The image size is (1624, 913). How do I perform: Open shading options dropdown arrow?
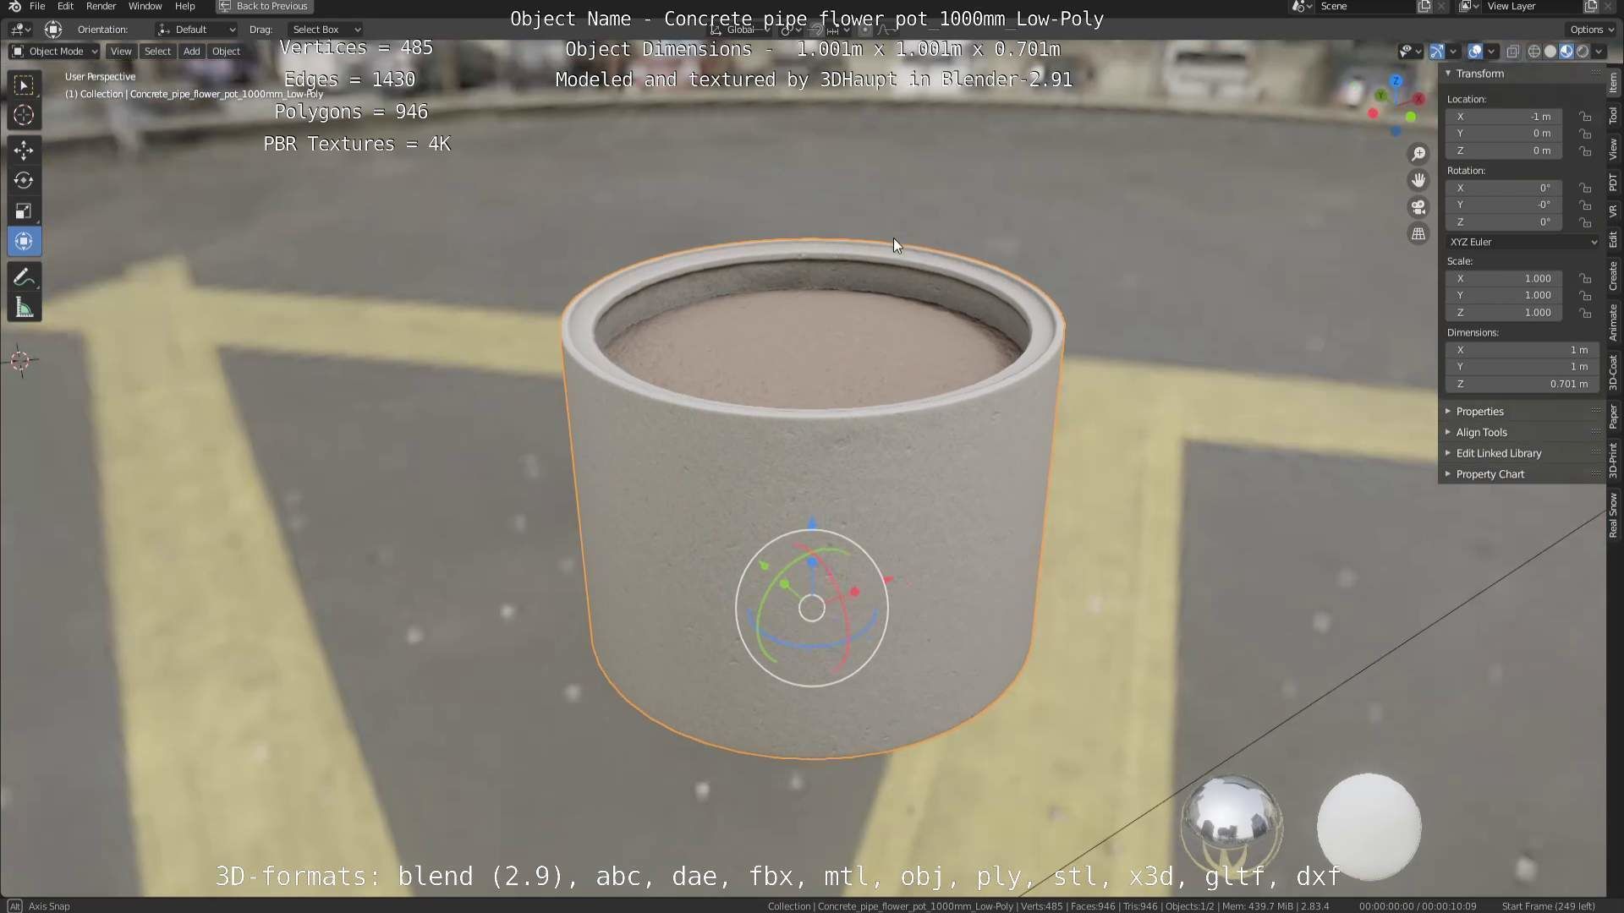point(1599,52)
